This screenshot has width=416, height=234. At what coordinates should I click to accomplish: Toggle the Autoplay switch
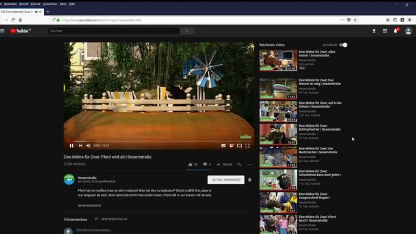click(343, 45)
